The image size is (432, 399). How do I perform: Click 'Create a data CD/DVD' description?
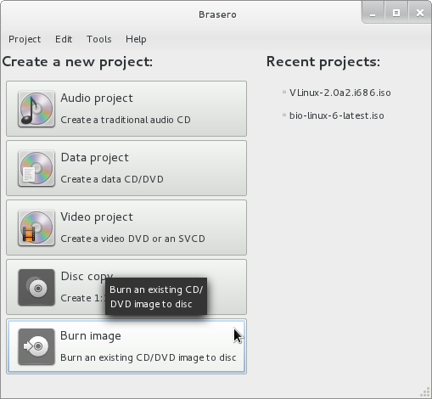click(x=112, y=179)
